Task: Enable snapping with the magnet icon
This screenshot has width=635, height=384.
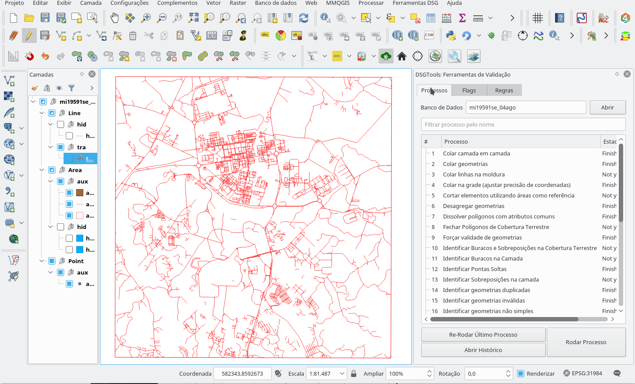Action: (x=29, y=56)
